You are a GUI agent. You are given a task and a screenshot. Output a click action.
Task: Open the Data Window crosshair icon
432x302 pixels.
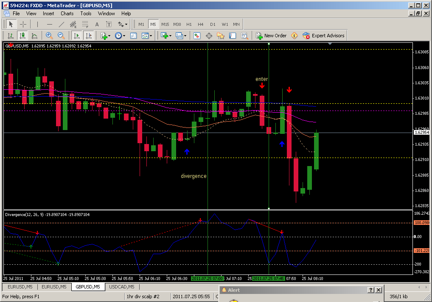209,36
